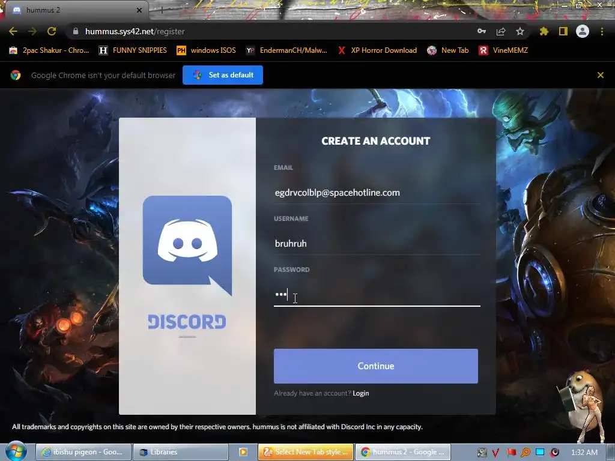Click the Email input field
This screenshot has height=461, width=615.
[377, 193]
